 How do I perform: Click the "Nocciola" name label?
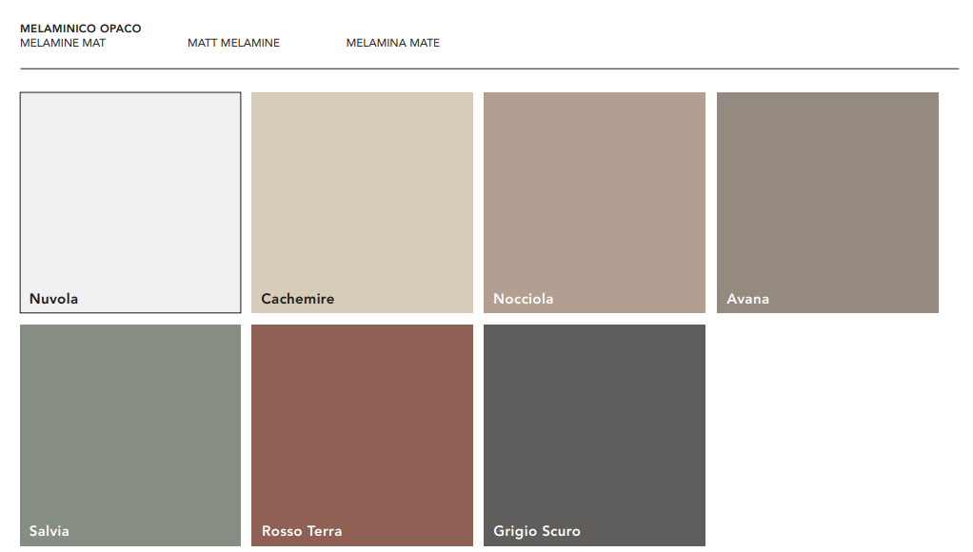(523, 299)
